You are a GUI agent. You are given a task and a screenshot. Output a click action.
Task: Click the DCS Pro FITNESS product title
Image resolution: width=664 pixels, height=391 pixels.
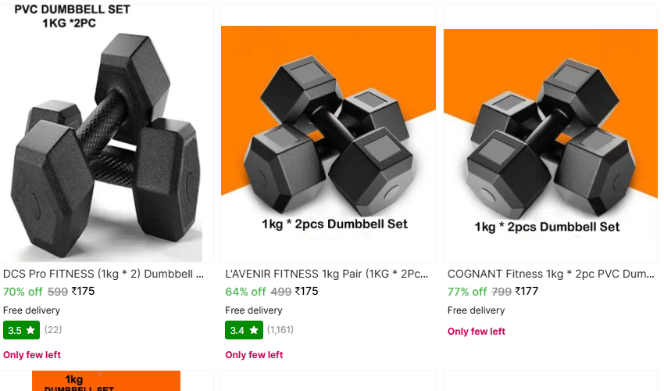[x=103, y=274]
